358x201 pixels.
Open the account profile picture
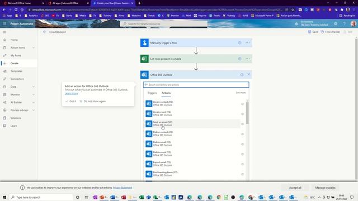353,23
